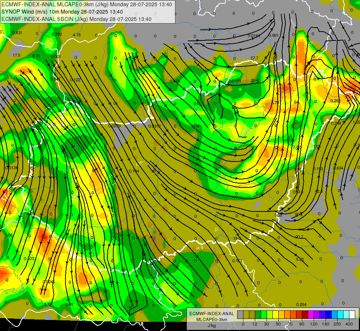Click the 0.454 value on the map
Viewport: 360px width, 331px height.
pyautogui.click(x=175, y=81)
